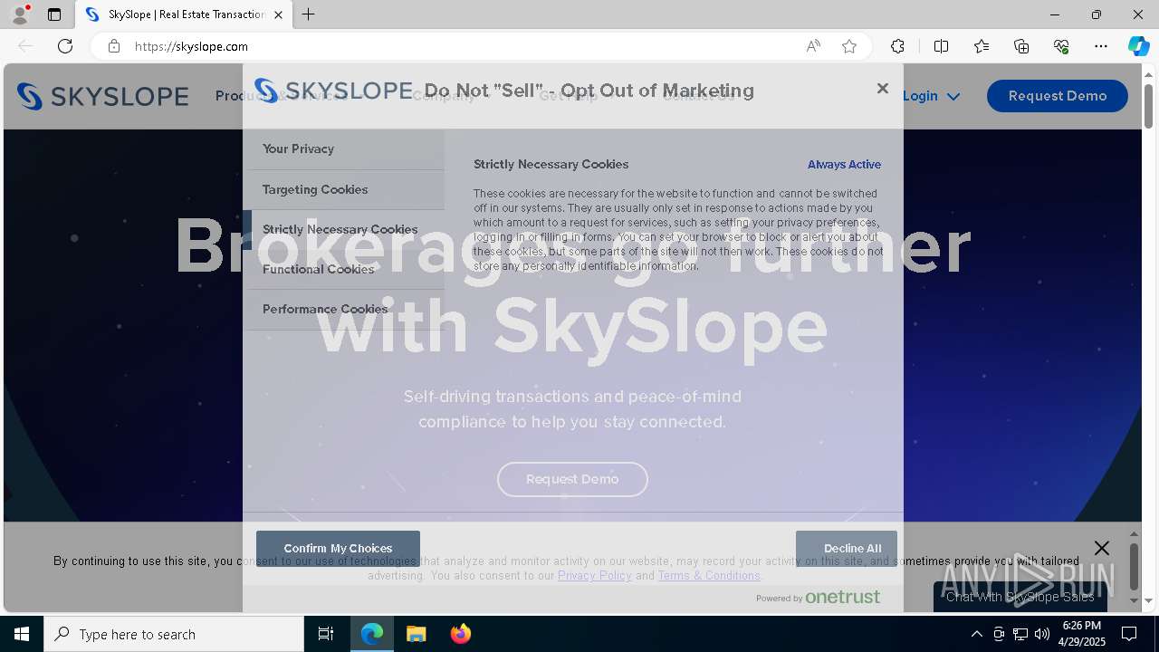Open the clock and calendar
The image size is (1159, 652).
coord(1082,634)
